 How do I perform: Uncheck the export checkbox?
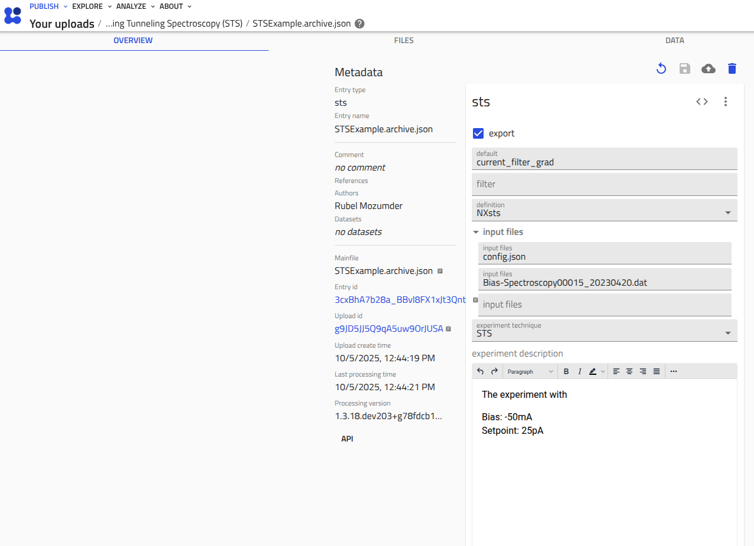478,133
